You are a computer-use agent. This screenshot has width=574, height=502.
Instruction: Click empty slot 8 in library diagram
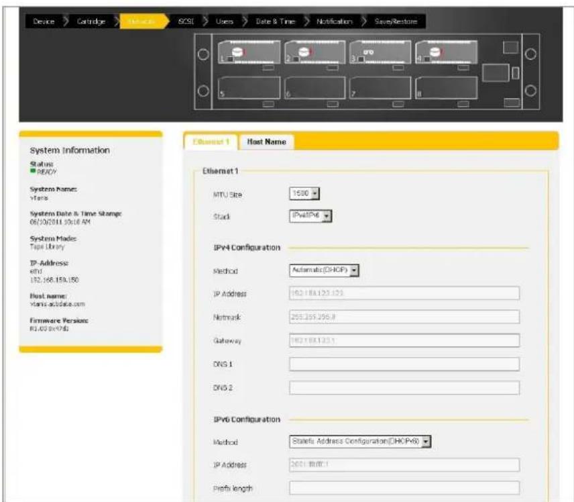coord(446,88)
